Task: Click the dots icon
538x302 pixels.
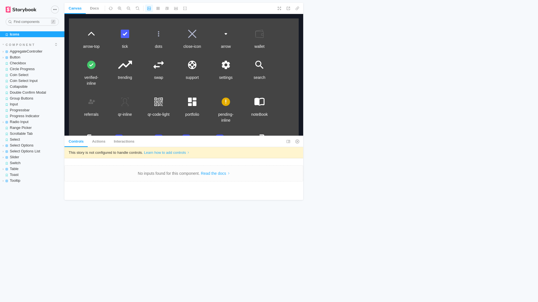Action: [159, 34]
